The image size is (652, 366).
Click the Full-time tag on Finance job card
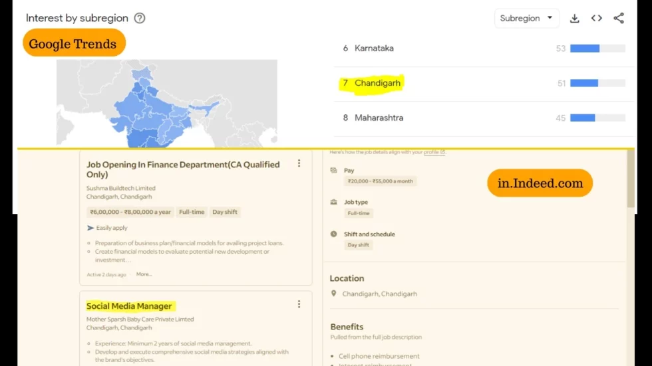[x=192, y=212]
